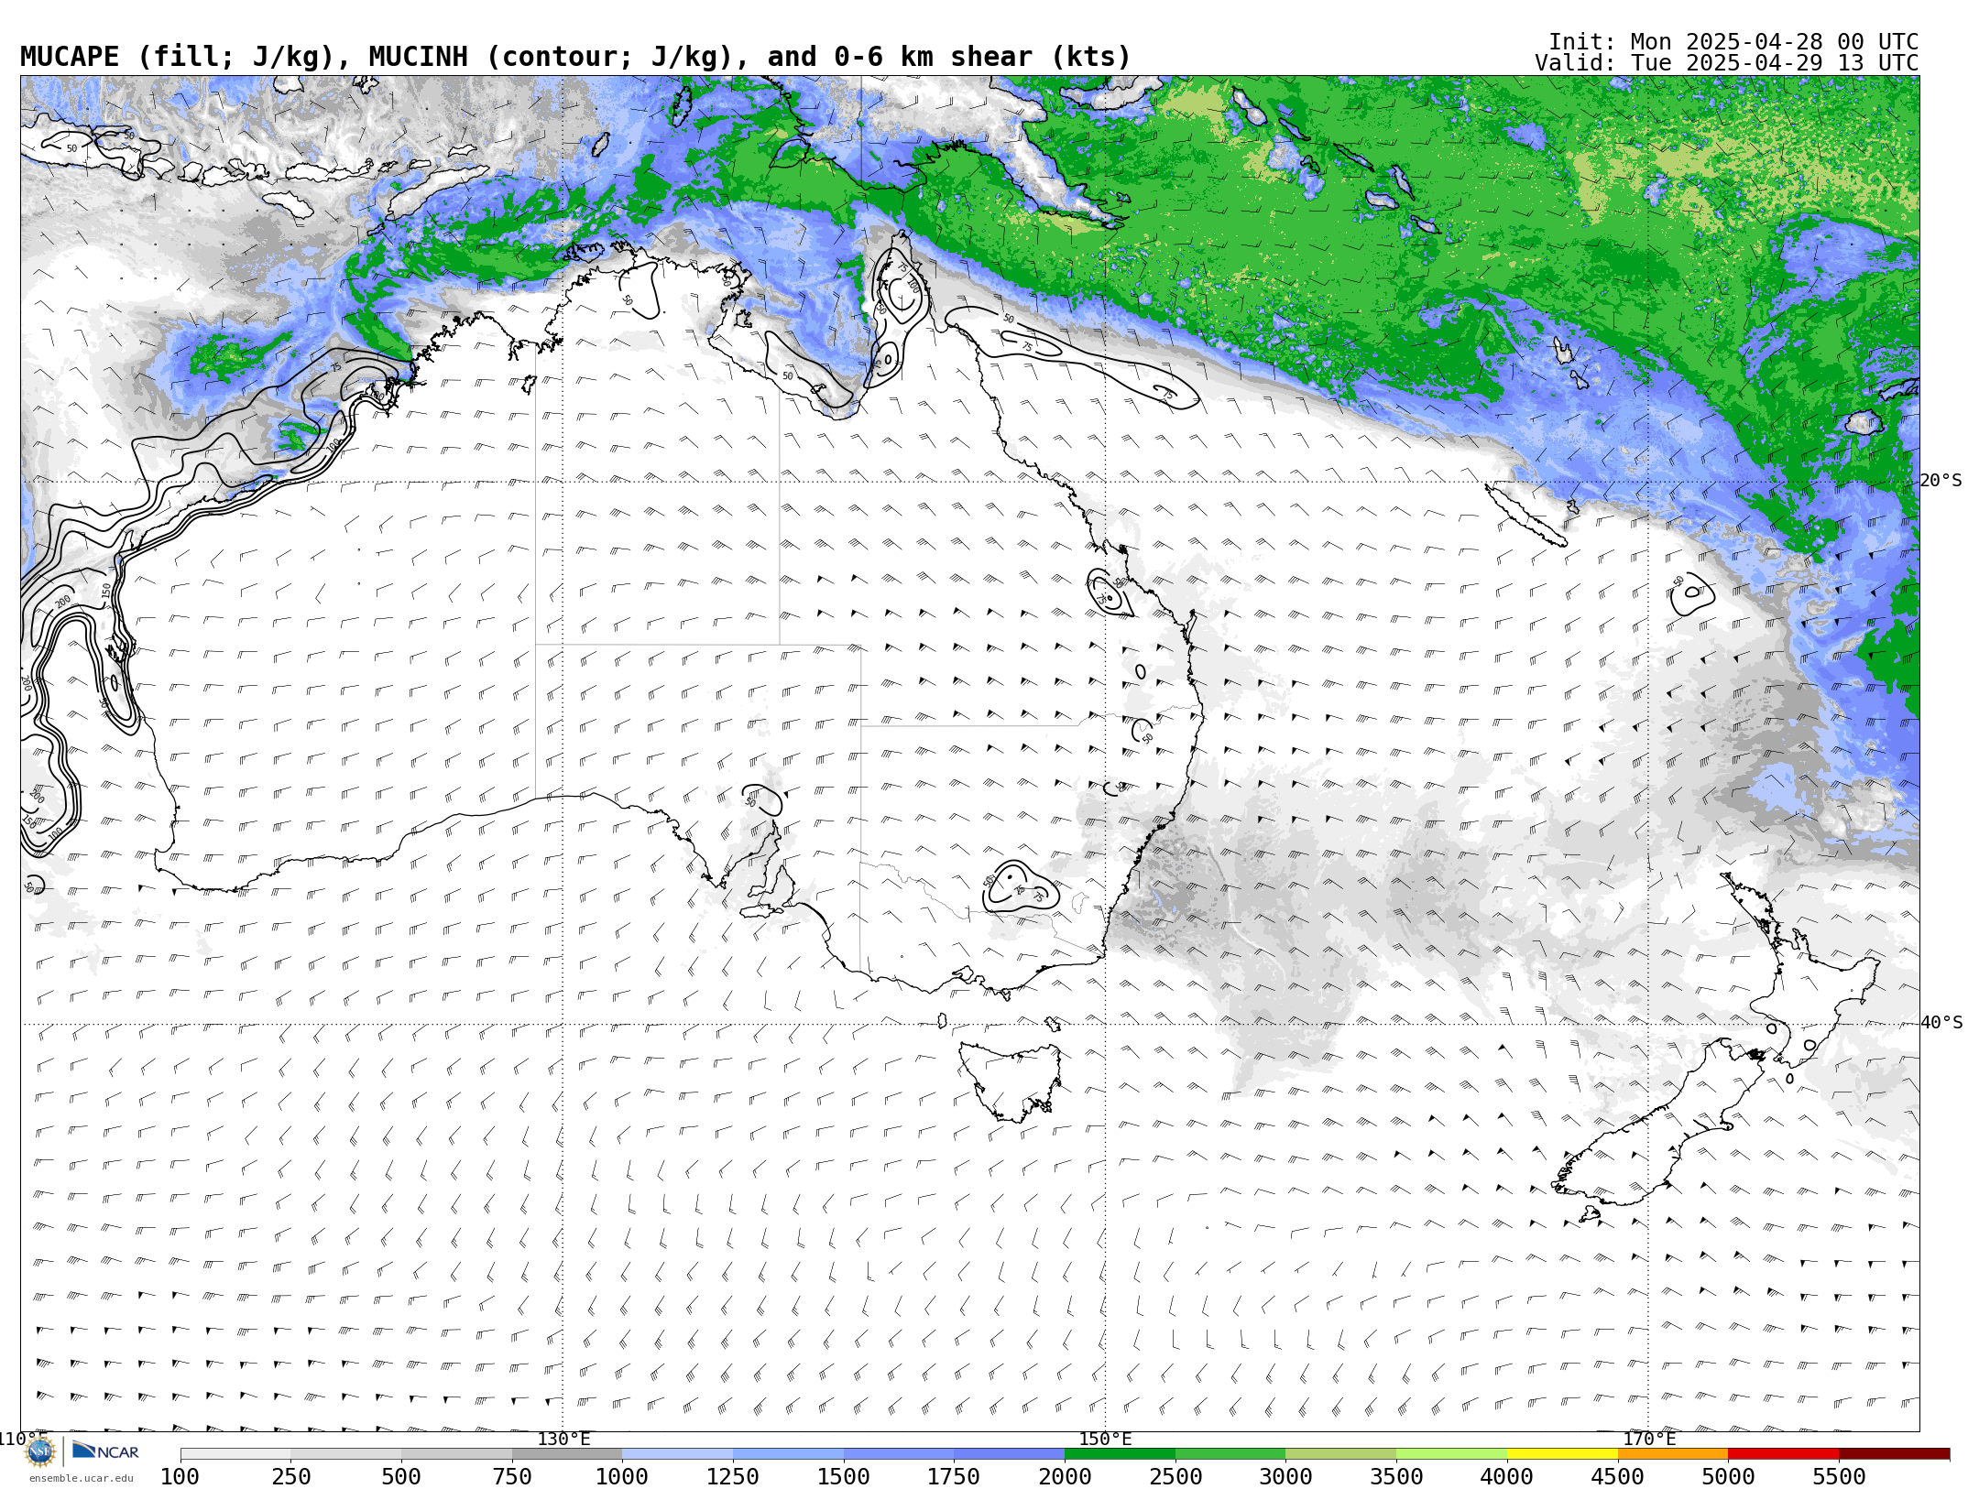1979x1489 pixels.
Task: Click the island of Tasmania on the map
Action: point(1012,1081)
